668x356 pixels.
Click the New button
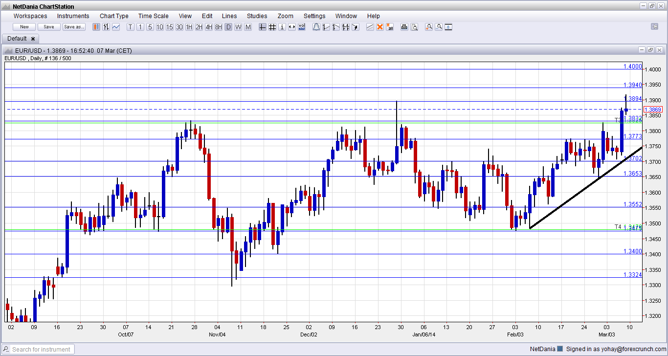[x=24, y=27]
